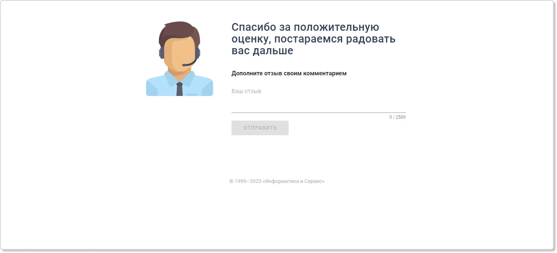557x253 pixels.
Task: Click the ОТПРАВИТЬ button
Action: click(x=260, y=128)
